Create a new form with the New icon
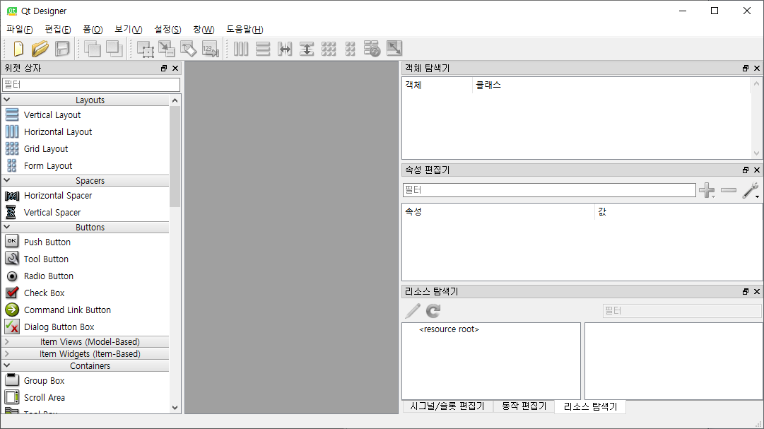This screenshot has width=764, height=429. pos(18,49)
